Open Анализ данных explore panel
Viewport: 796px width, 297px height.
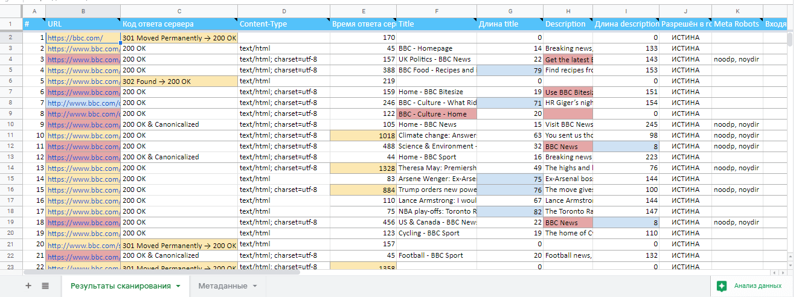tap(749, 286)
